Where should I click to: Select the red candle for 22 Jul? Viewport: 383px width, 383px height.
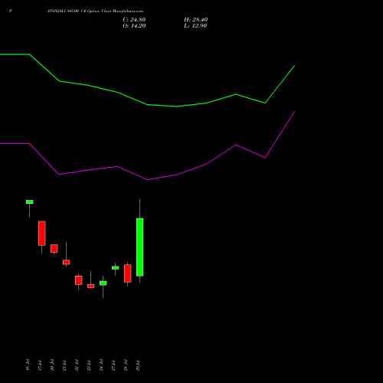tap(79, 280)
